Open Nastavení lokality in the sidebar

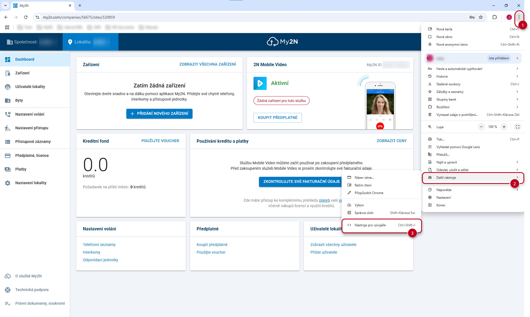(x=35, y=183)
